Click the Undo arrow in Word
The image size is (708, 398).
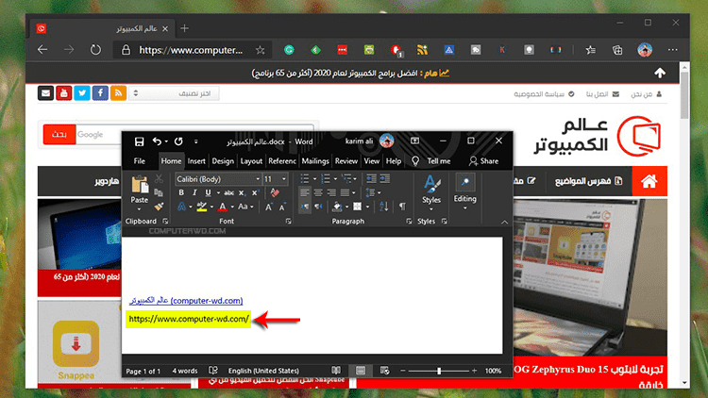(x=157, y=141)
